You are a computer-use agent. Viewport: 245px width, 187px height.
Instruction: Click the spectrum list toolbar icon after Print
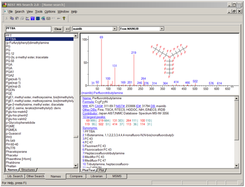27,19
